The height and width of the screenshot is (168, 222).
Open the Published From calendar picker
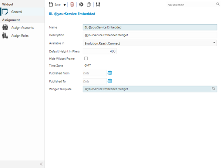(110, 73)
